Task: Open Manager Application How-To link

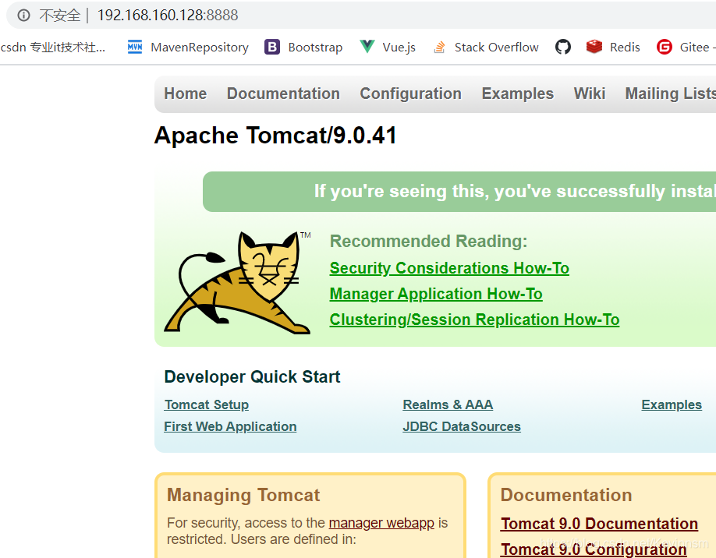Action: [x=436, y=294]
